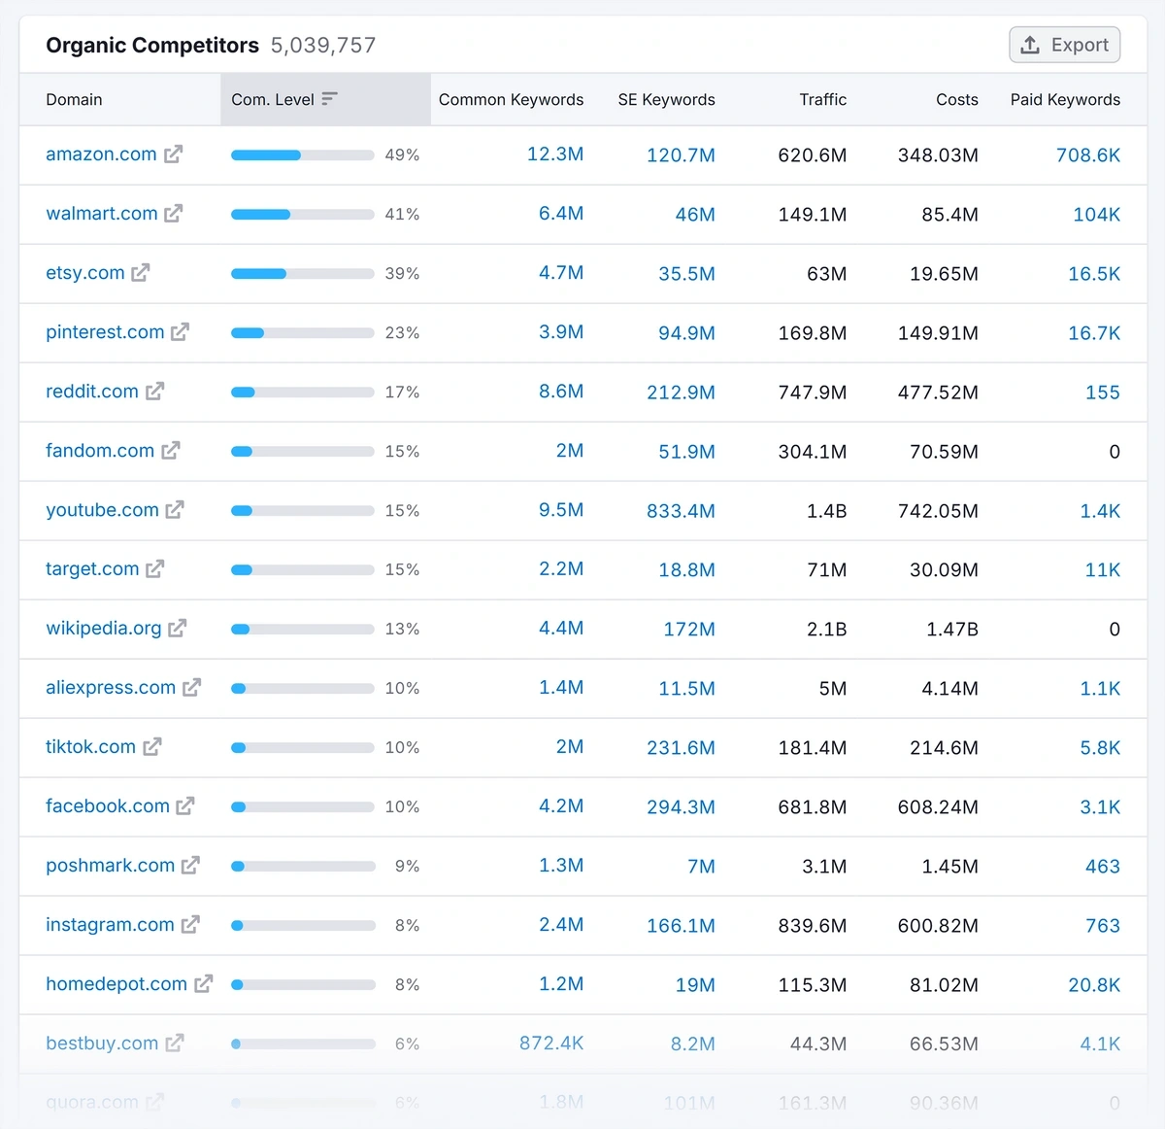
Task: Click the Domain column header
Action: tap(74, 99)
